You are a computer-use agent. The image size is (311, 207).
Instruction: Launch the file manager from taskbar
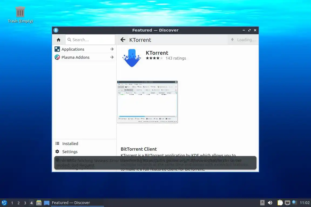click(39, 203)
